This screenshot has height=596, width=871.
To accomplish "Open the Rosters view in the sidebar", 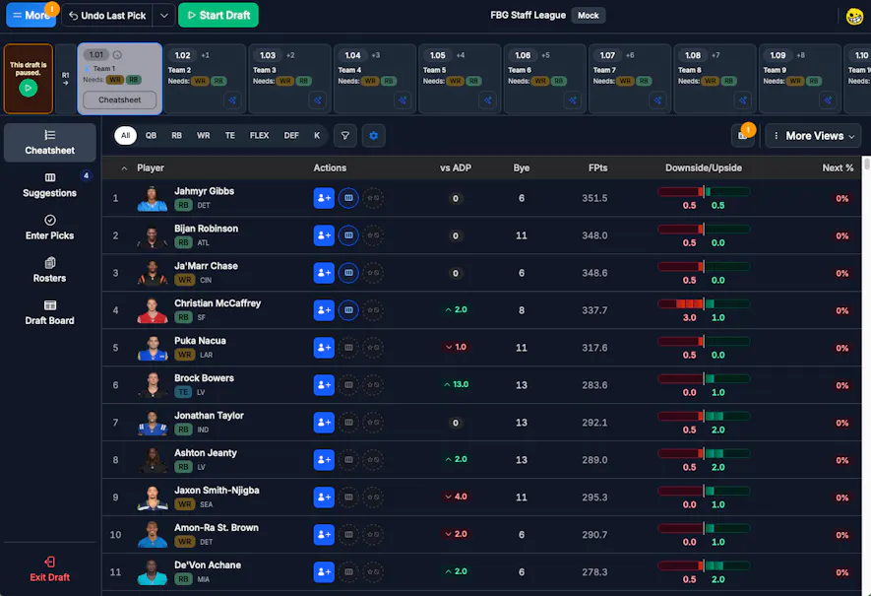I will [50, 270].
